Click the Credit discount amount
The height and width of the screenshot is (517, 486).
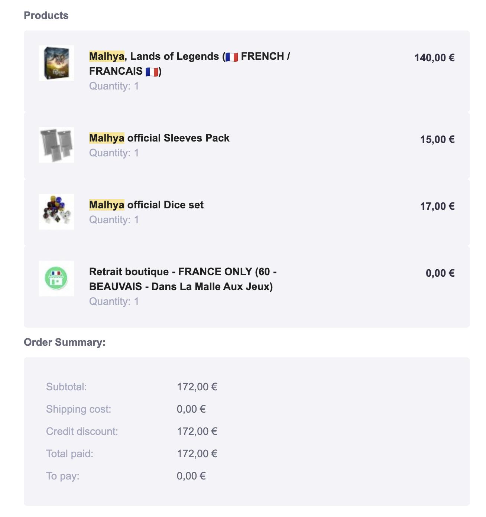pos(197,431)
